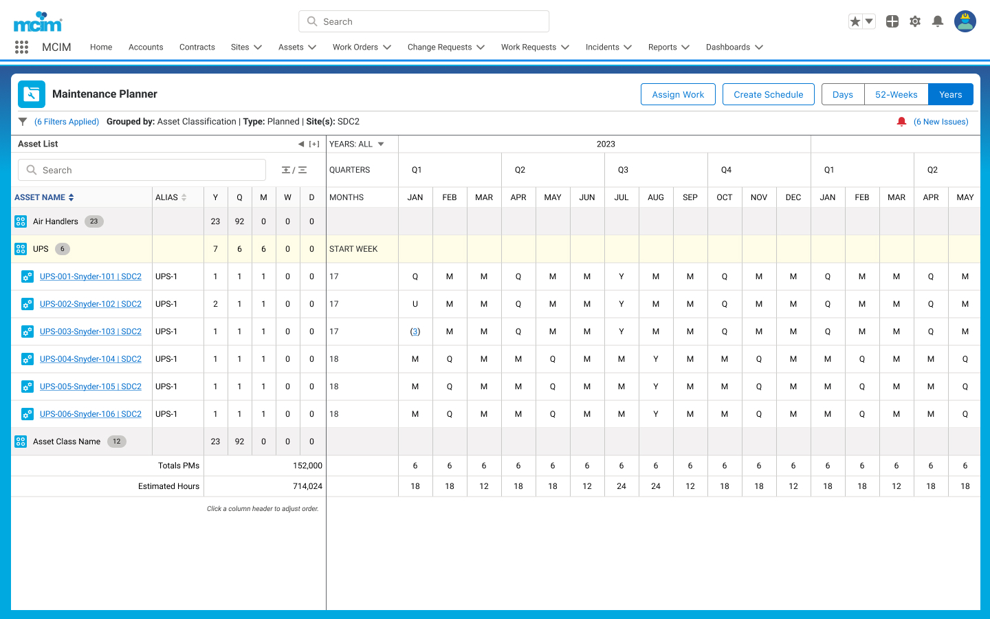Click the red issues alert bell
The image size is (990, 619).
[901, 122]
